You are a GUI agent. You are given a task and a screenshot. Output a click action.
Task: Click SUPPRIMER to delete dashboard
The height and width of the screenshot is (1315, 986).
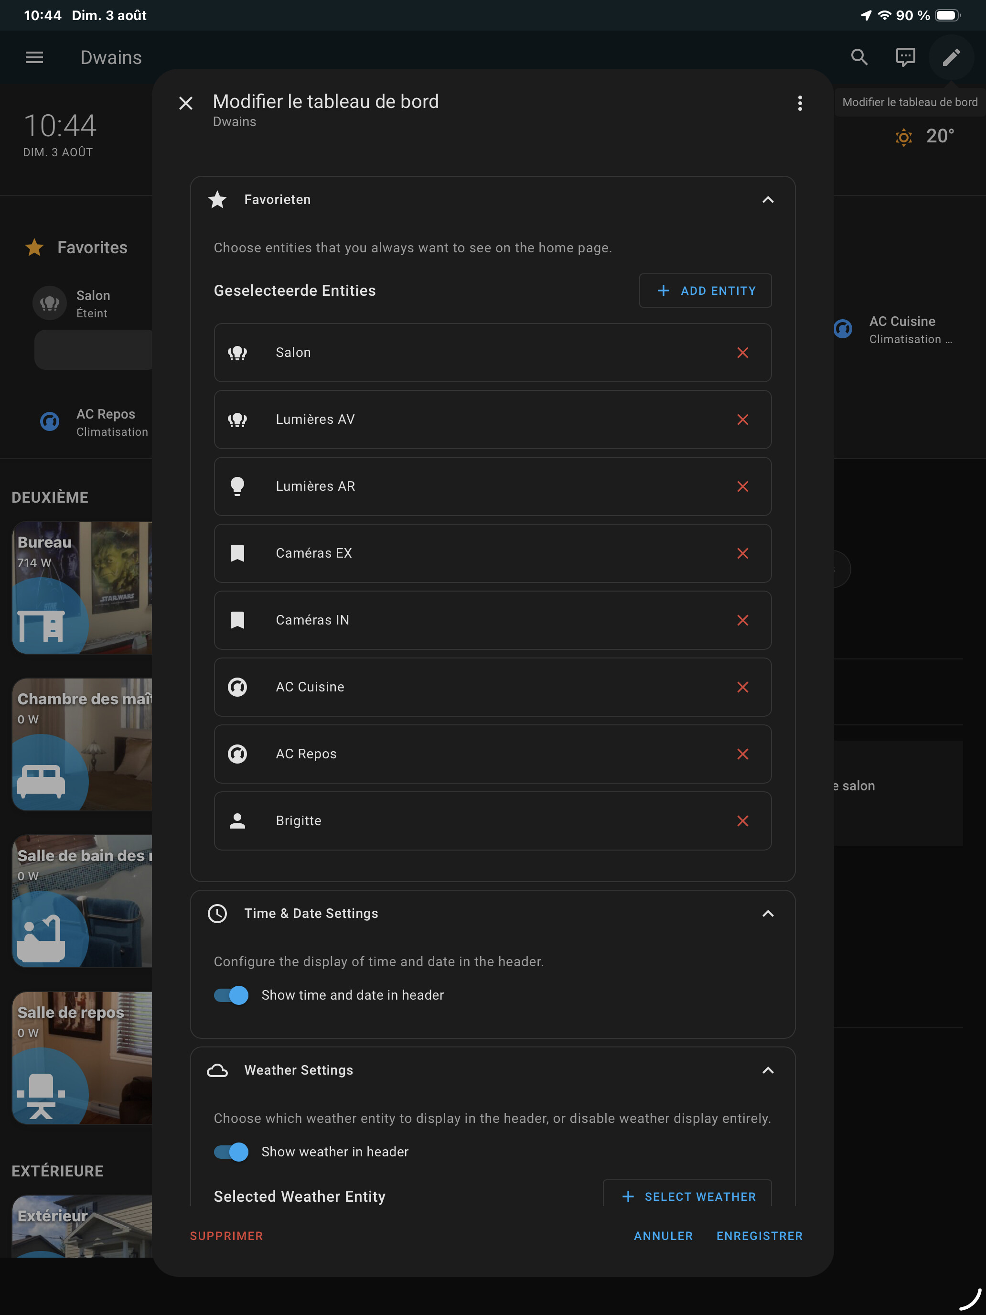pyautogui.click(x=226, y=1236)
